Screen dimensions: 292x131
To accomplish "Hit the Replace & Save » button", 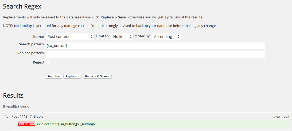I will 97,76.
